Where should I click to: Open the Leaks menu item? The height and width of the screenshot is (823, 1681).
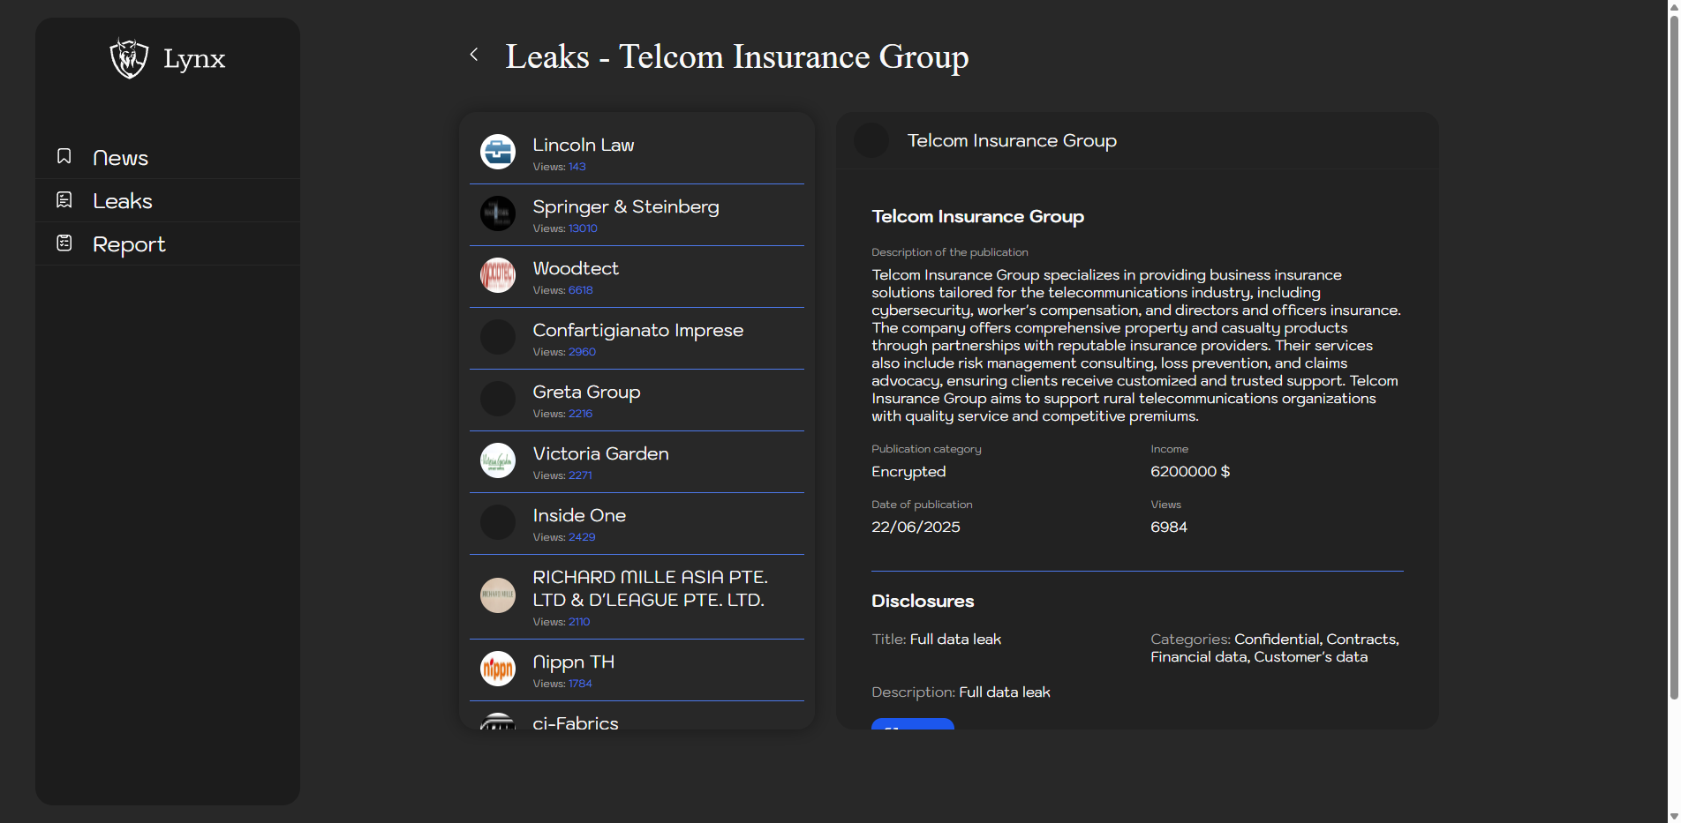tap(123, 201)
